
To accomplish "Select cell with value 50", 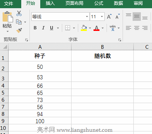I will (40, 67).
